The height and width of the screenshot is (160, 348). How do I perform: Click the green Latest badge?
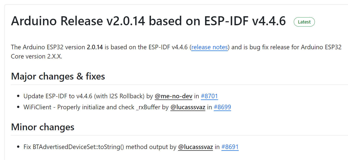(x=304, y=22)
